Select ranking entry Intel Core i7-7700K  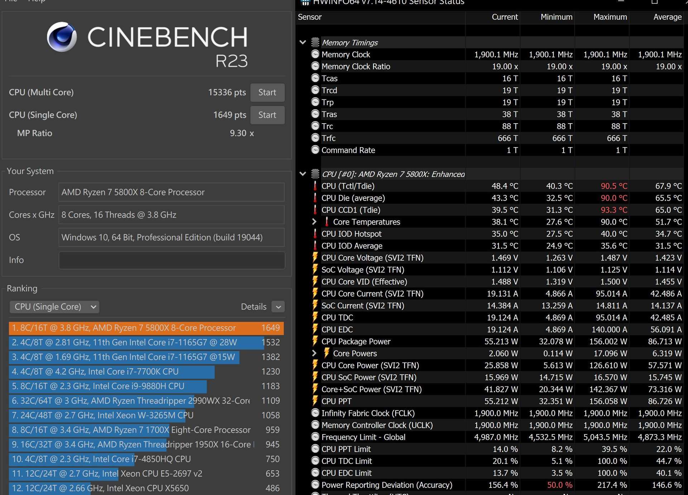click(x=146, y=372)
